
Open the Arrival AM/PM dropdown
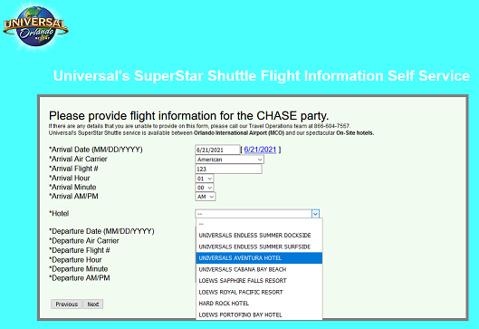[x=206, y=197]
